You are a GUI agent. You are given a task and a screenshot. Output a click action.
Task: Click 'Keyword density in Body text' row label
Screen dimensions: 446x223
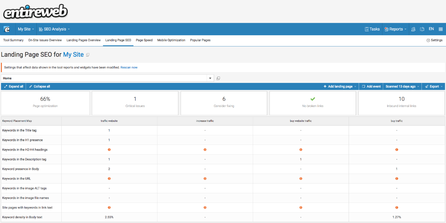tap(22, 217)
